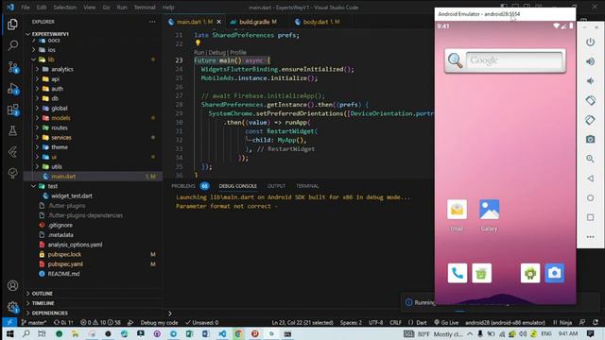605x340 pixels.
Task: Click Chrome icon in Windows taskbar
Action: tap(238, 333)
